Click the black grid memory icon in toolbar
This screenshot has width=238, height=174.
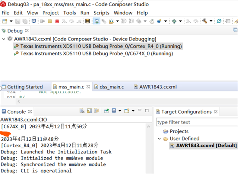pyautogui.click(x=87, y=21)
